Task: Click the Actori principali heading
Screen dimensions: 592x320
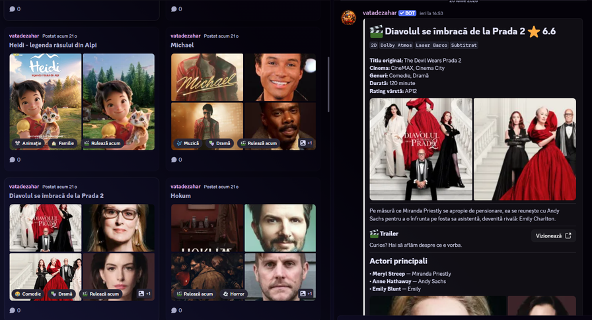Action: pyautogui.click(x=398, y=261)
